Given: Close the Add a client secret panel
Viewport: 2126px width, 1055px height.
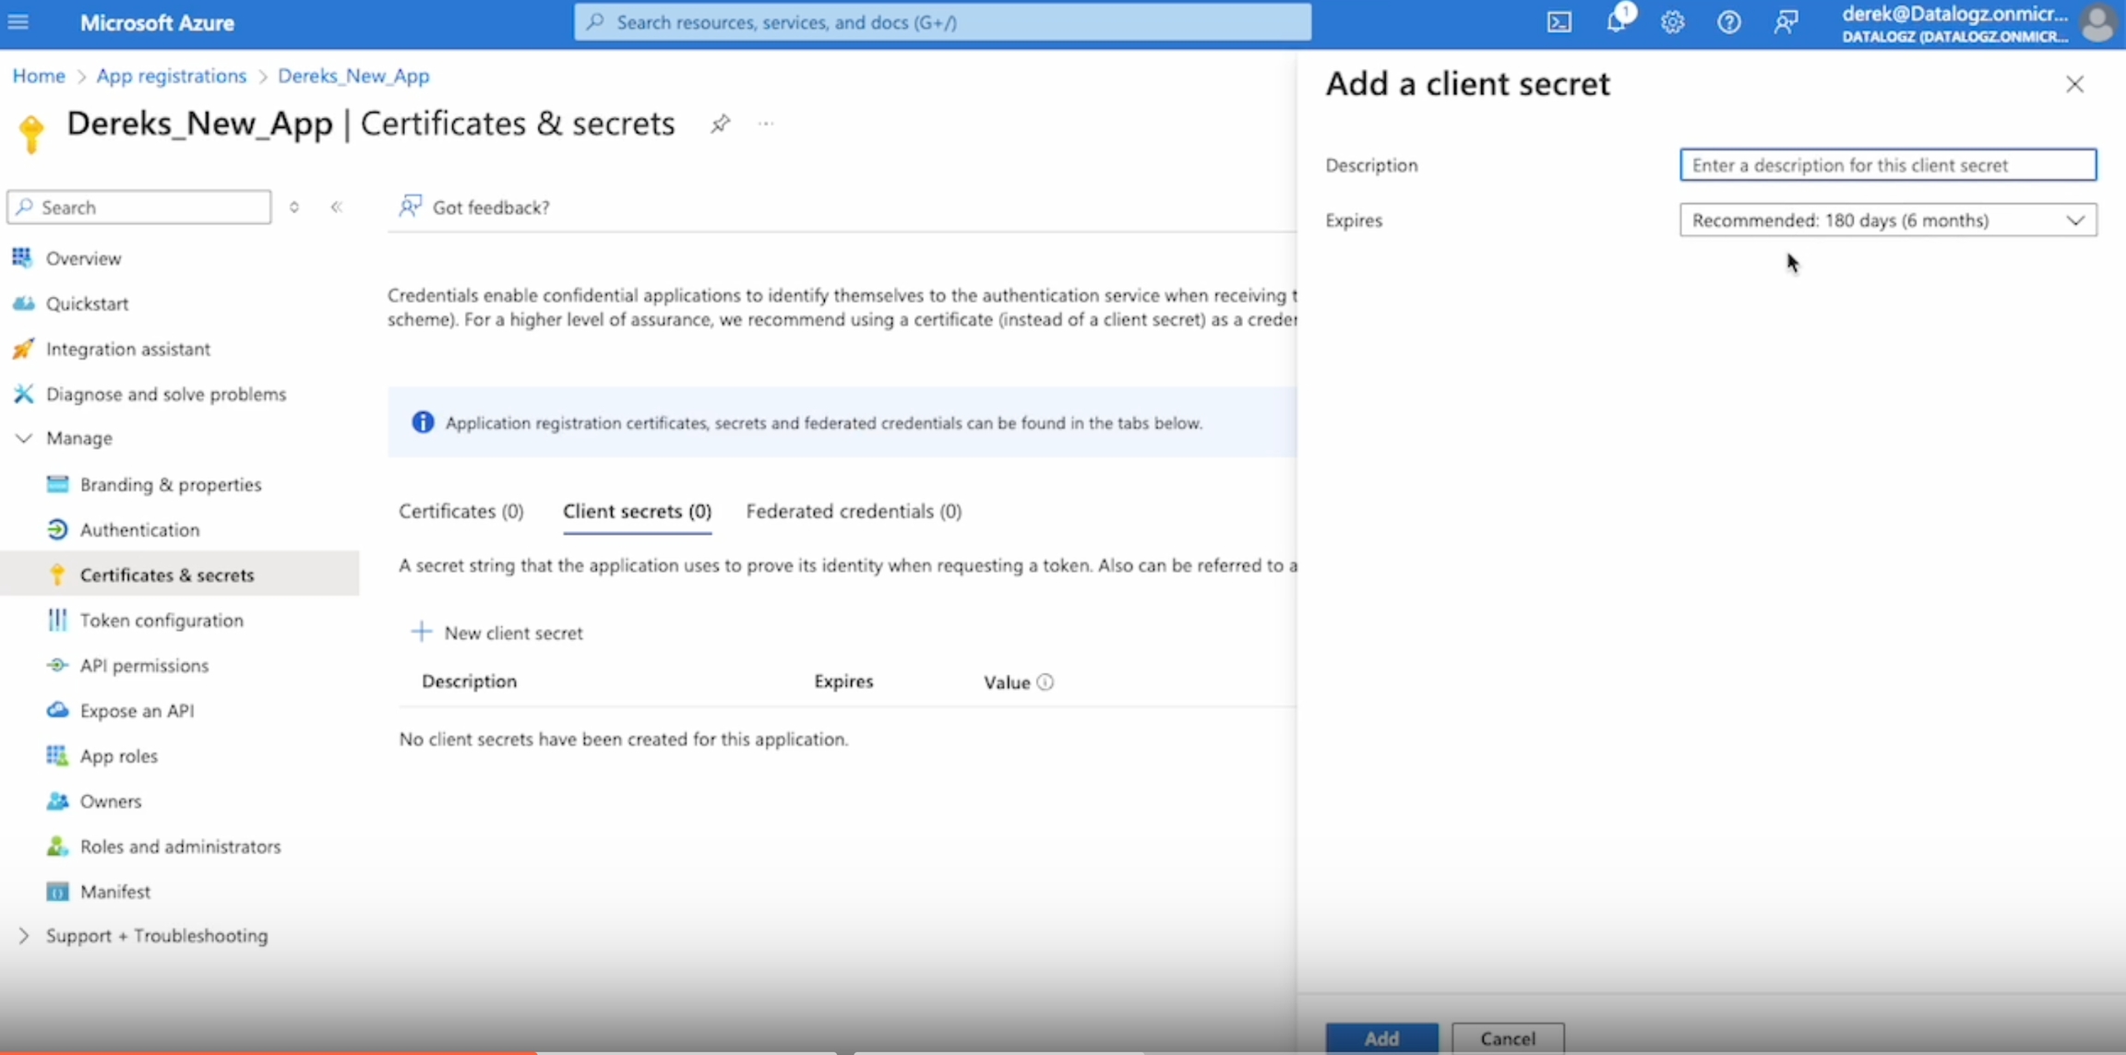Looking at the screenshot, I should (x=2074, y=85).
